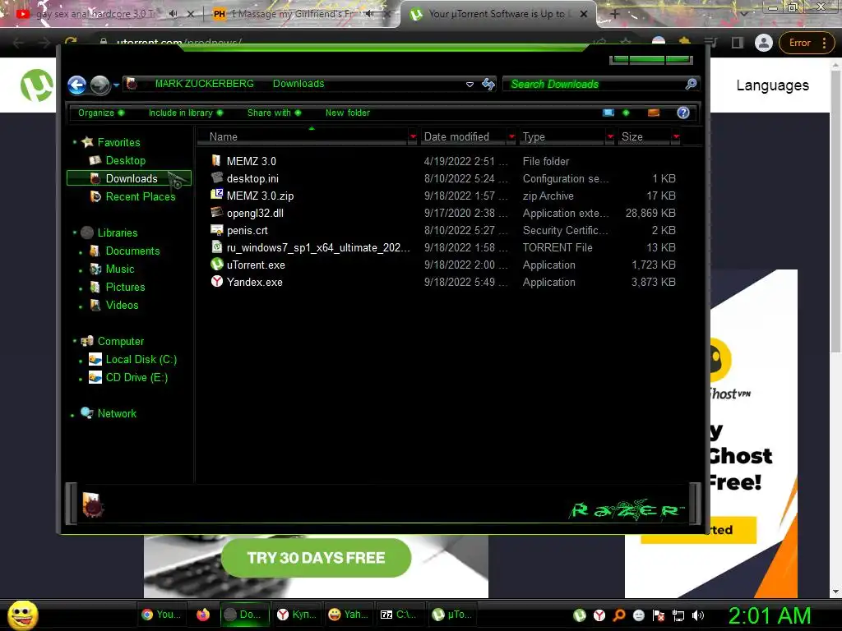Click the Explorer back arrow button
Image resolution: width=842 pixels, height=631 pixels.
point(76,85)
